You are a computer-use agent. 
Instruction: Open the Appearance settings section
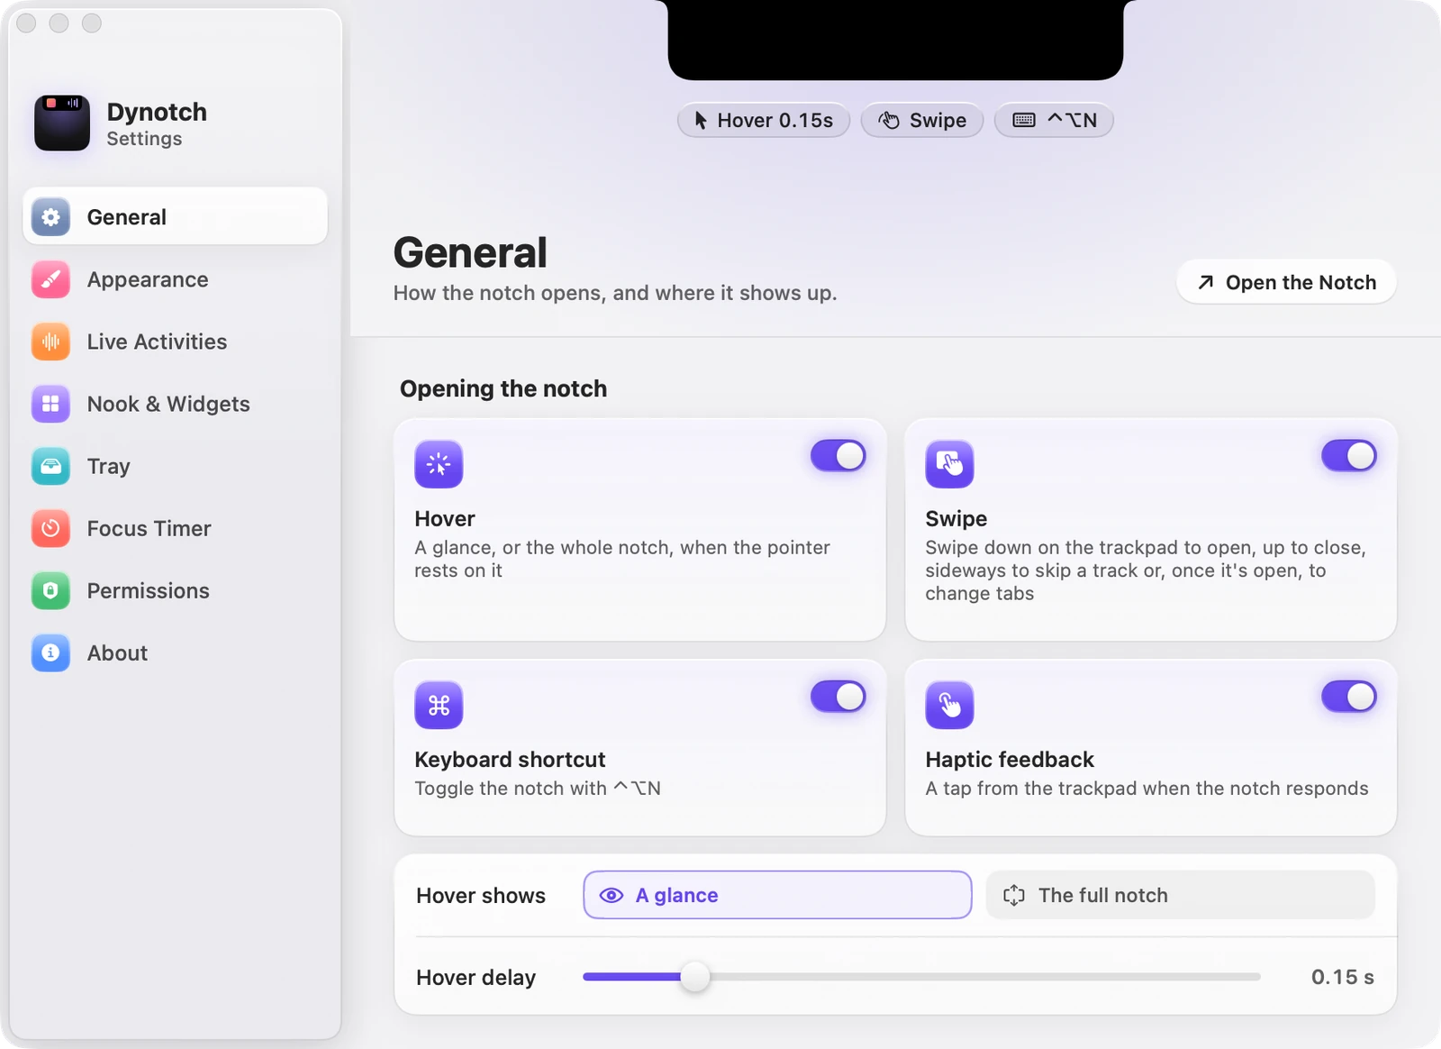pos(175,279)
